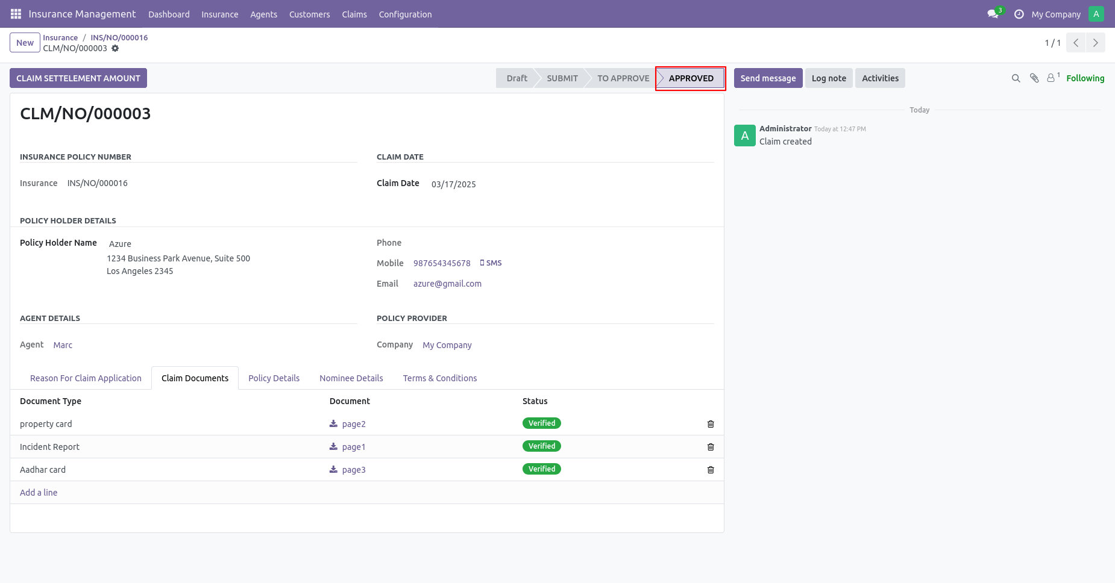This screenshot has height=583, width=1115.
Task: Go to next record arrow
Action: 1095,43
